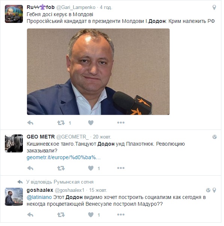
Task: Open the @latiniano mention link
Action: pyautogui.click(x=39, y=197)
